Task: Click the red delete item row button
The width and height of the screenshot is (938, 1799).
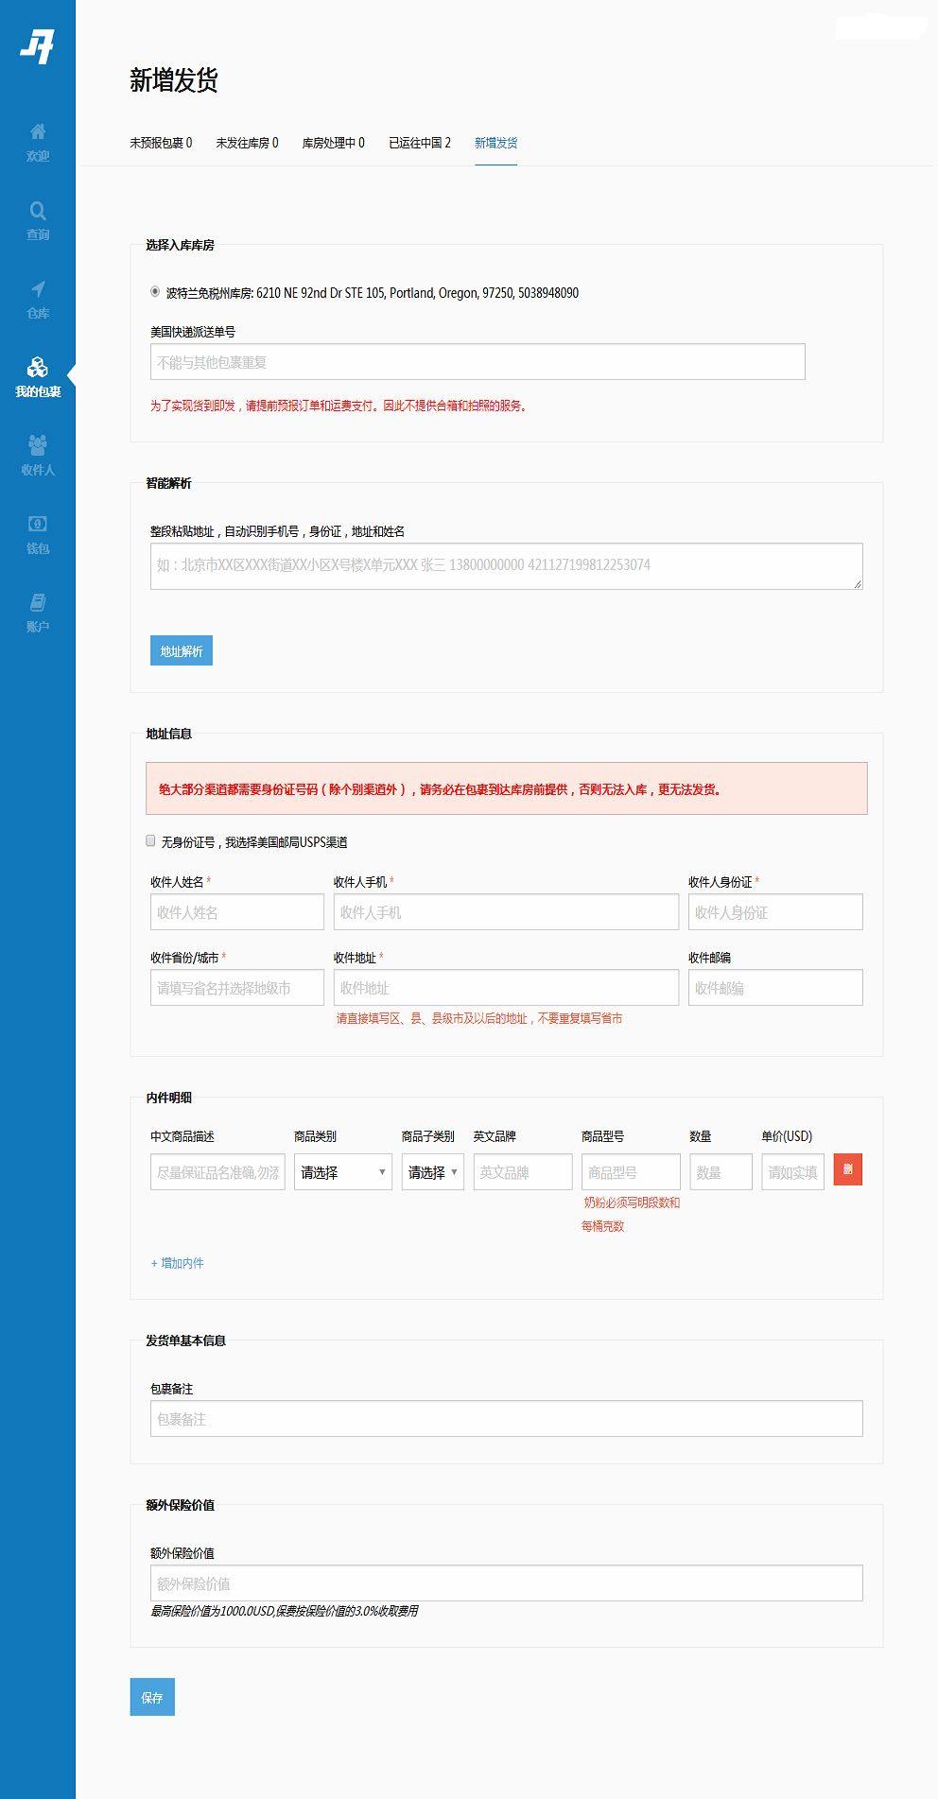Action: [847, 1169]
